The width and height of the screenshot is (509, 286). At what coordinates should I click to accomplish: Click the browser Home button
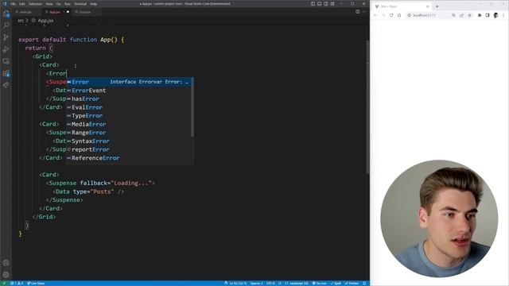click(x=399, y=15)
